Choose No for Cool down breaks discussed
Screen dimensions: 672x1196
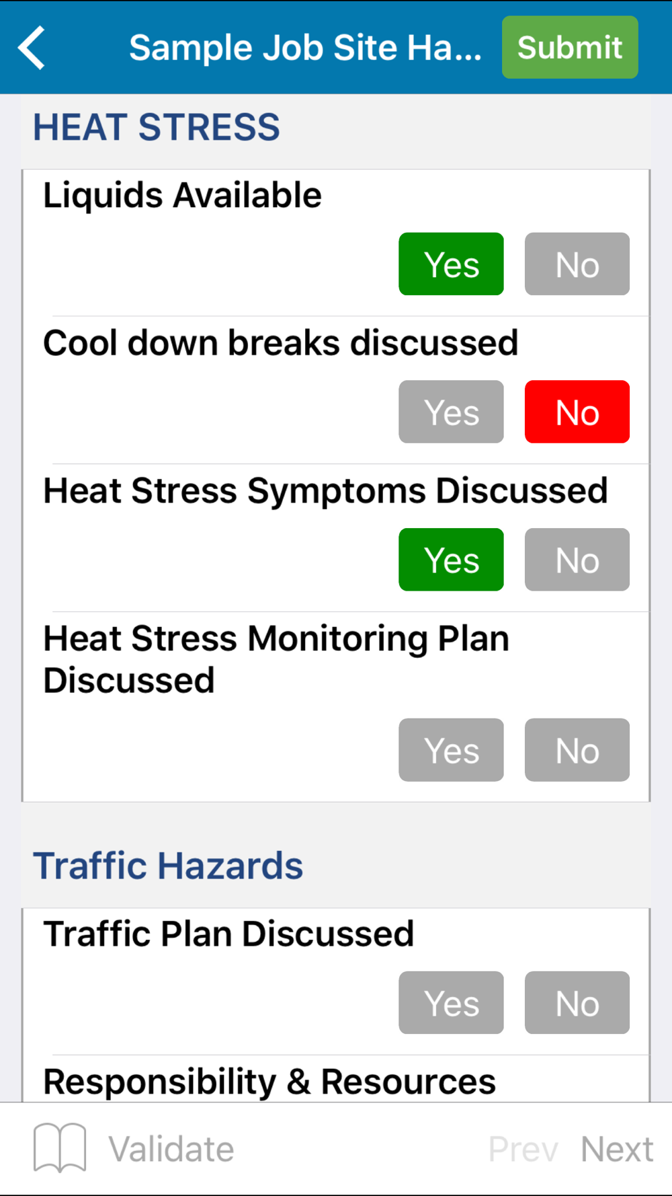577,412
